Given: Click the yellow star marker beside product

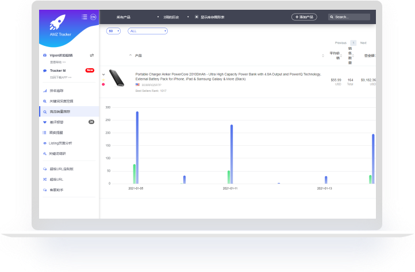Looking at the screenshot, I should click(x=103, y=79).
